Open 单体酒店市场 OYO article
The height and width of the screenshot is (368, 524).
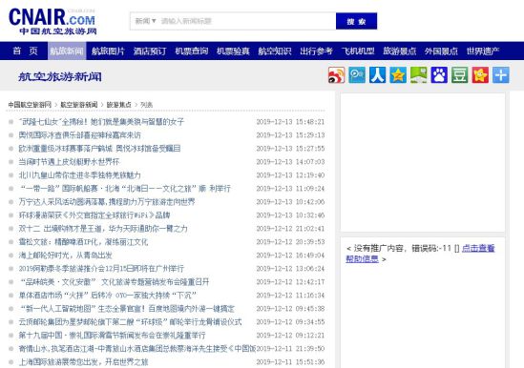point(108,296)
